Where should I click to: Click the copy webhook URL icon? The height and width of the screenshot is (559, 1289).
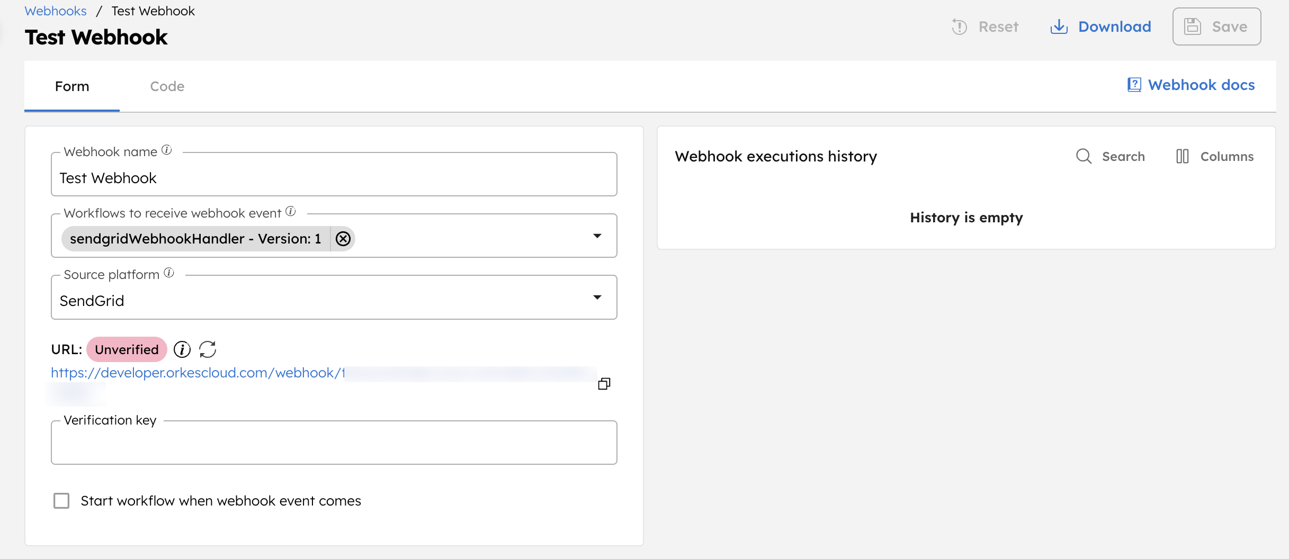pos(604,383)
